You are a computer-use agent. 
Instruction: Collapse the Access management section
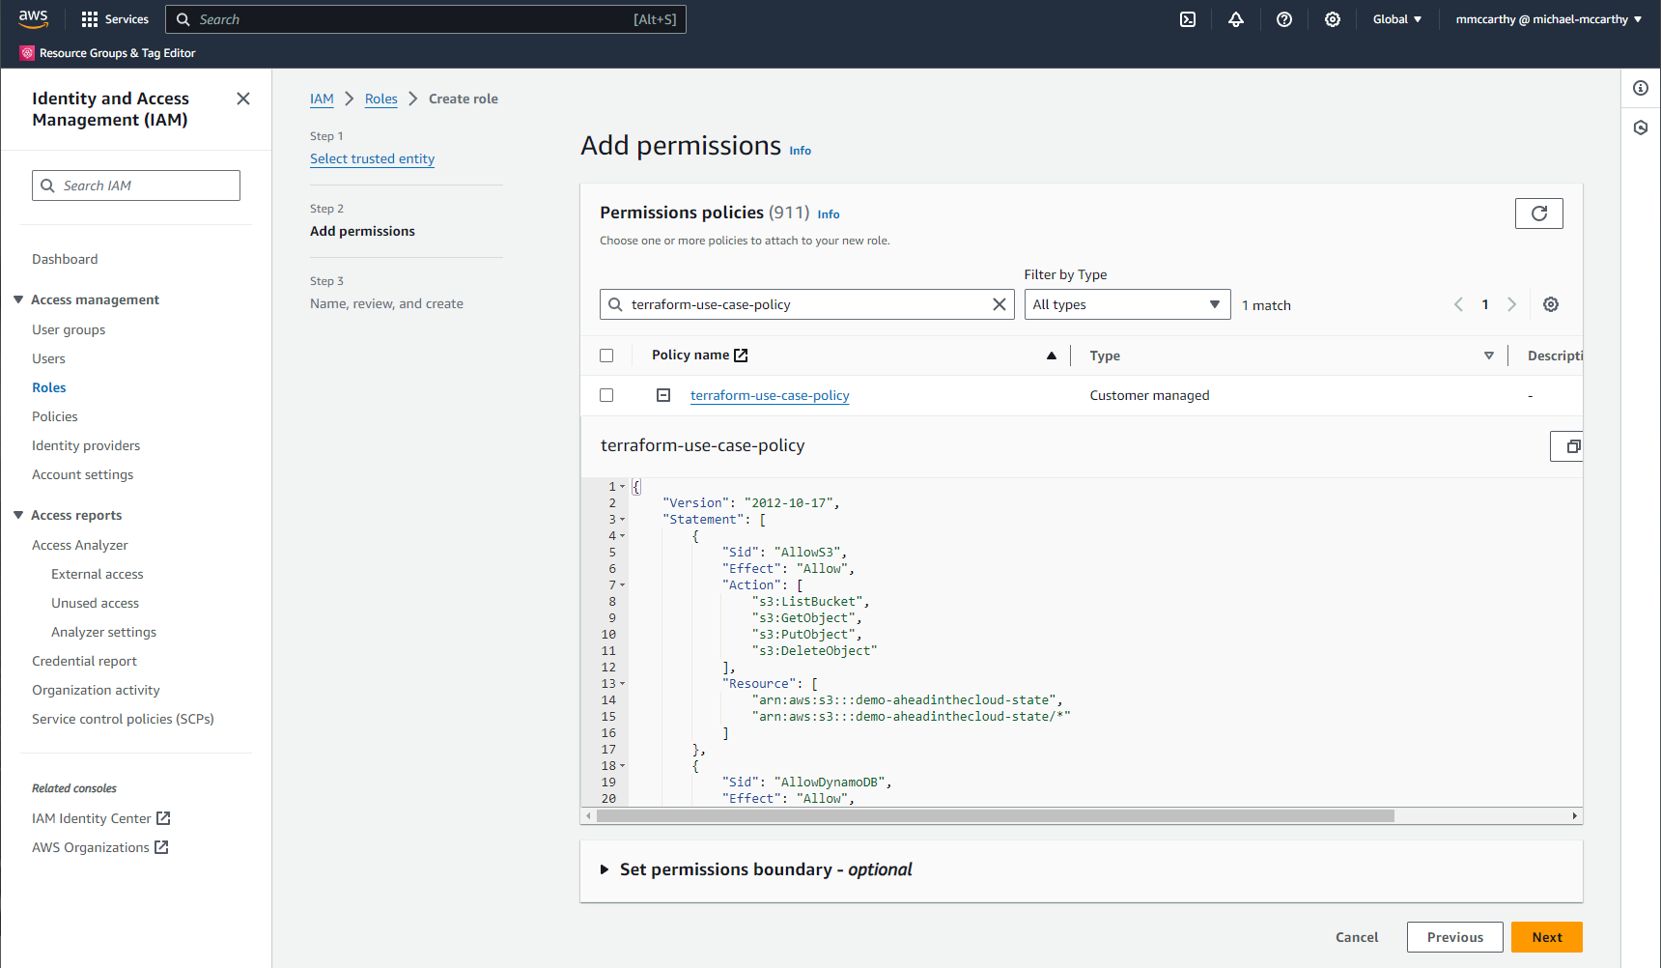pyautogui.click(x=18, y=299)
